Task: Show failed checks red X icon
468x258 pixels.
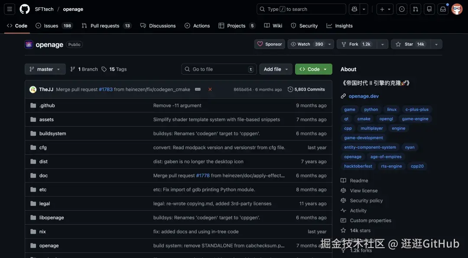Action: tap(210, 89)
